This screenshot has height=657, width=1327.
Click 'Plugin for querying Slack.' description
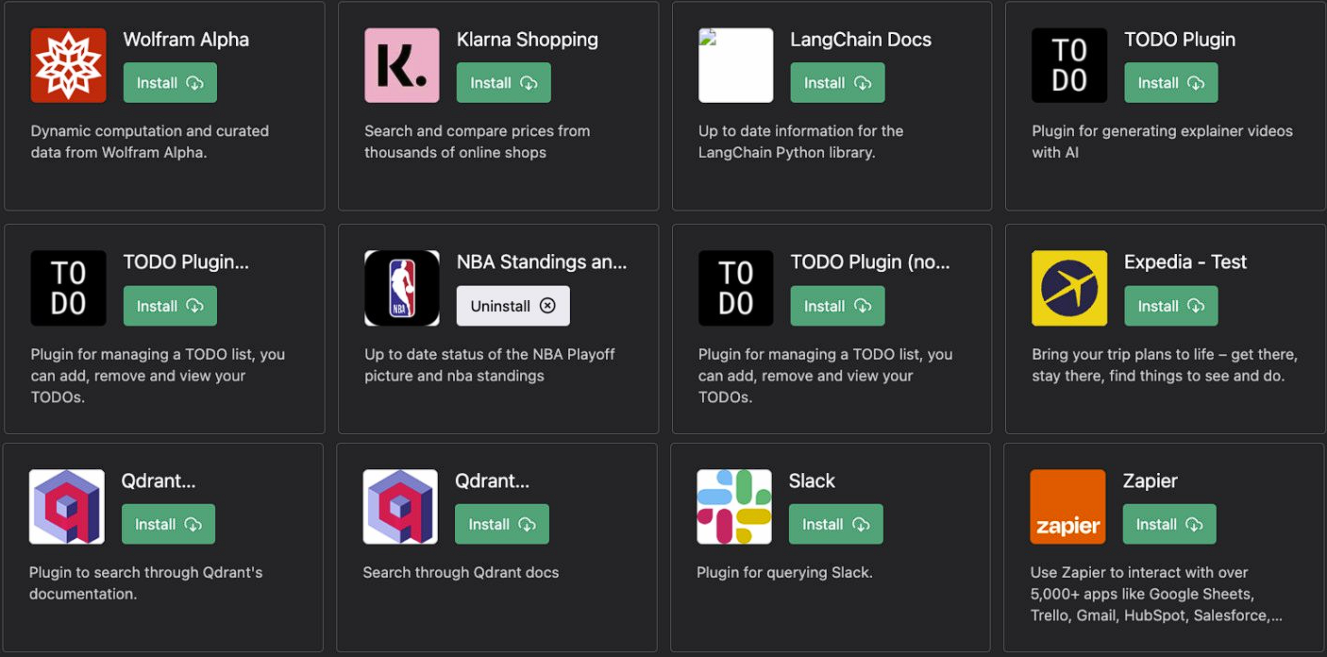784,572
